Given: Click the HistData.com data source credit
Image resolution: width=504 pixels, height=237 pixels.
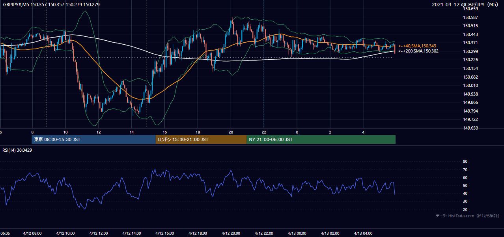Looking at the screenshot, I should (468, 216).
